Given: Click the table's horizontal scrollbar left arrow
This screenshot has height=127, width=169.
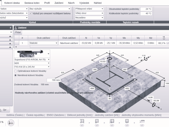Looking at the screenshot, I should pos(16,47).
